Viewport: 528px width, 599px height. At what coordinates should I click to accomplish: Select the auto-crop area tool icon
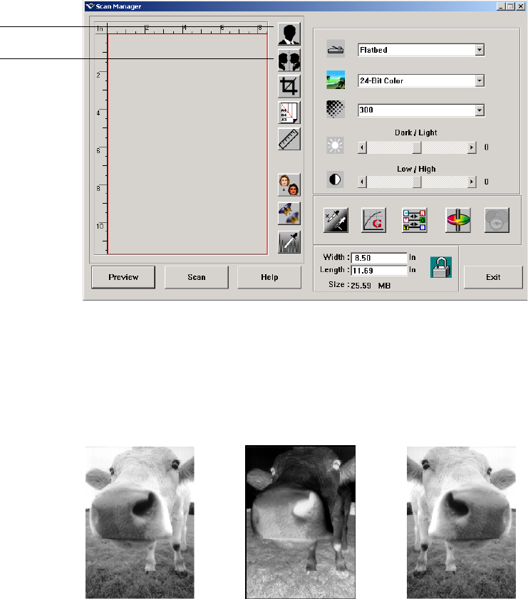pos(289,86)
